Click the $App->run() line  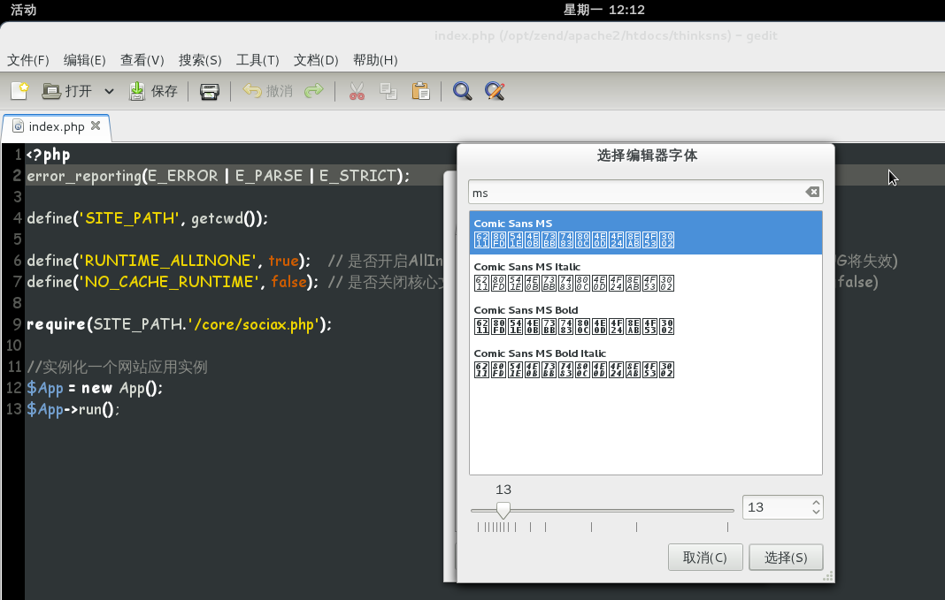(x=73, y=409)
